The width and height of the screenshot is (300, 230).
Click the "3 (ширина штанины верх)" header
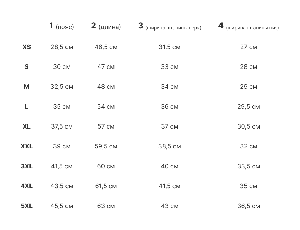click(x=169, y=26)
